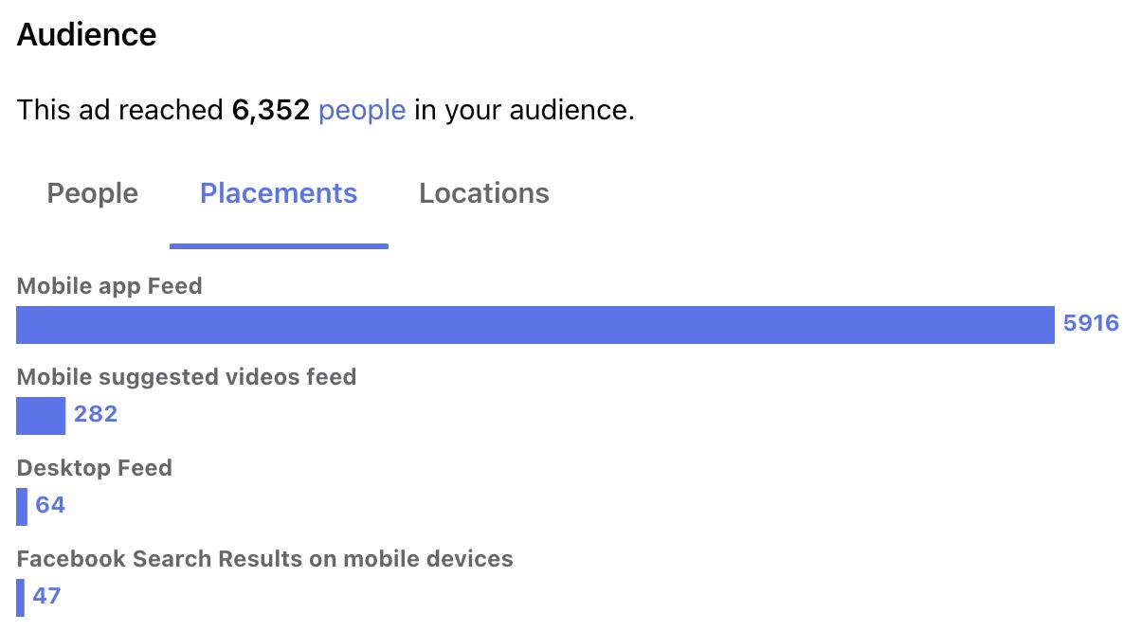Click the blue underline beneath Placements
Screen dimensions: 1141x631
(x=279, y=246)
